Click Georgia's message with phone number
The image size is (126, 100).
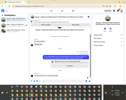[x=46, y=76]
